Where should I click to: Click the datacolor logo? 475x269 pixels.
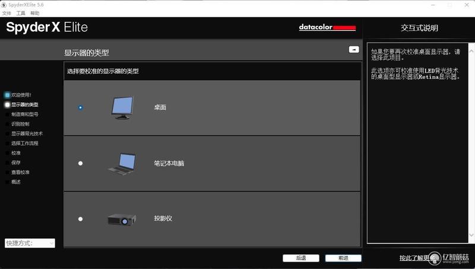(327, 27)
